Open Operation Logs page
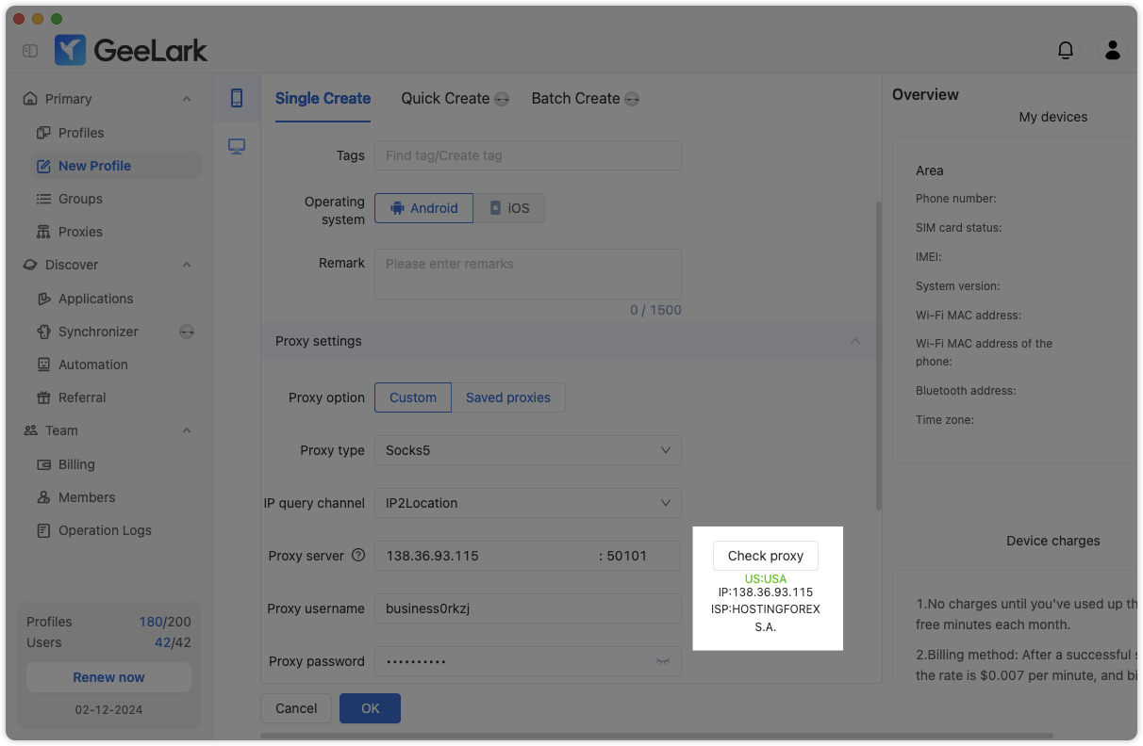 click(x=105, y=530)
